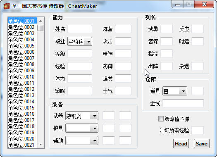The image size is (217, 157).
Task: Click the 时运 input field
Action: [198, 41]
